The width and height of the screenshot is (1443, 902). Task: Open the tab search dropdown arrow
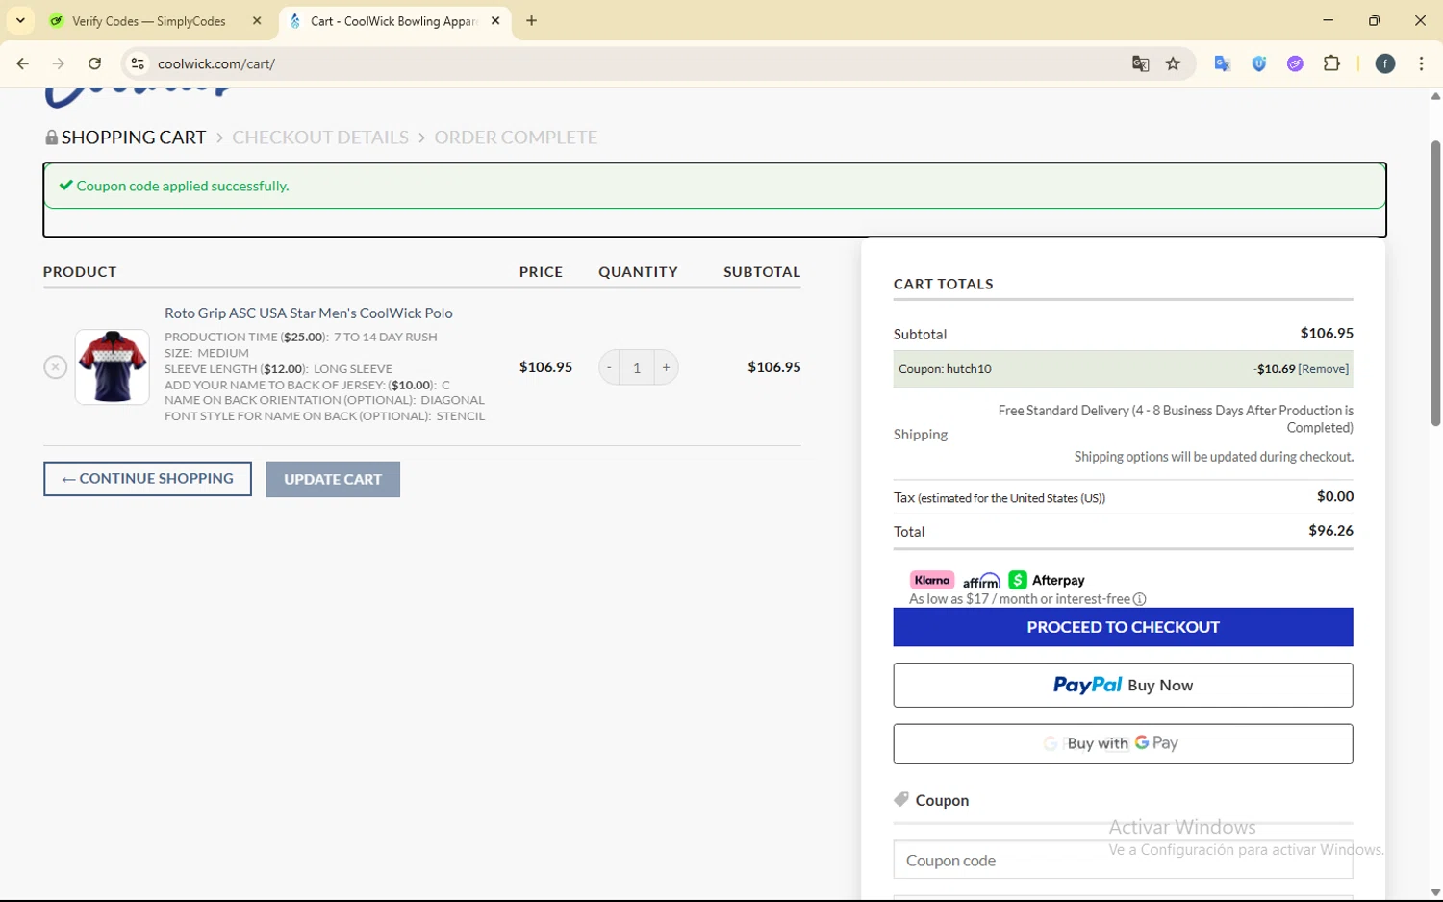coord(20,20)
